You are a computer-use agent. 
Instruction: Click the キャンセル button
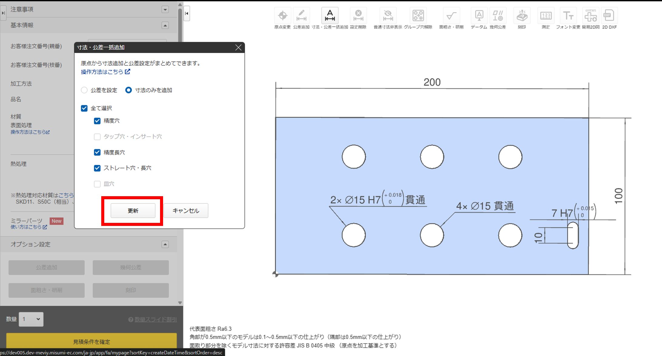[x=186, y=211]
